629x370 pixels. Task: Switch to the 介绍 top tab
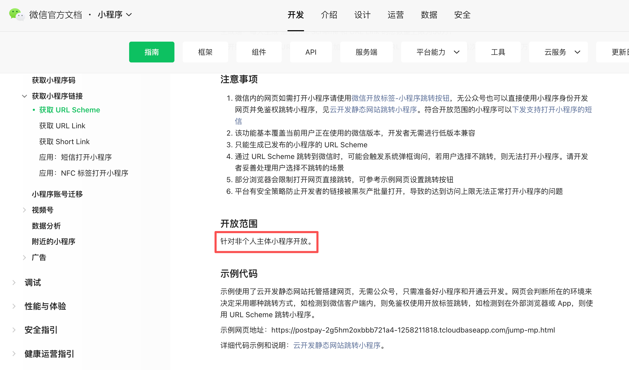[329, 15]
